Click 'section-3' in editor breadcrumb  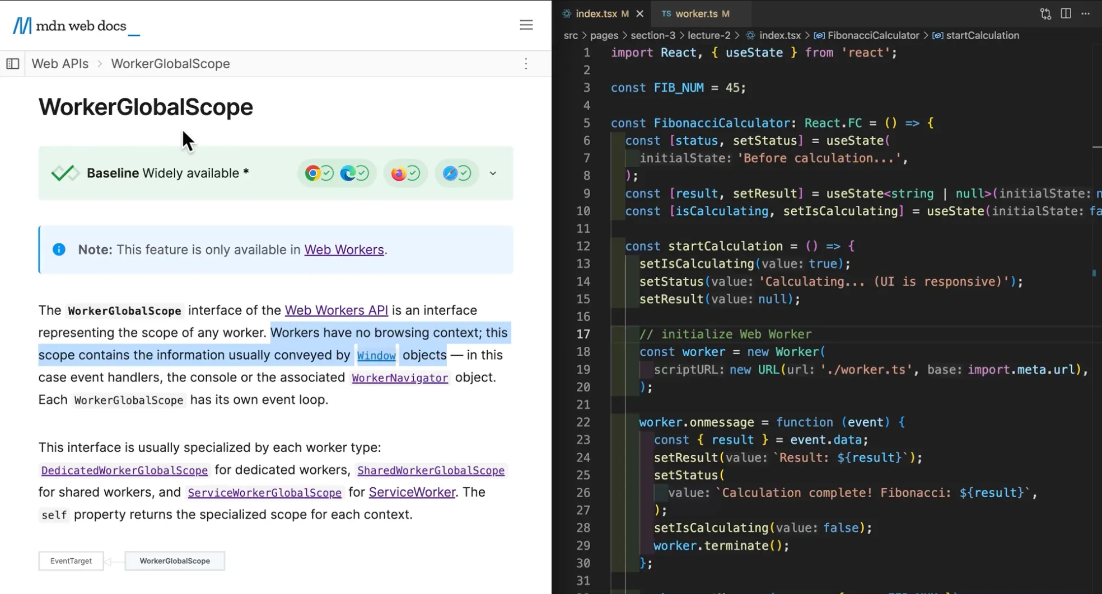click(653, 35)
